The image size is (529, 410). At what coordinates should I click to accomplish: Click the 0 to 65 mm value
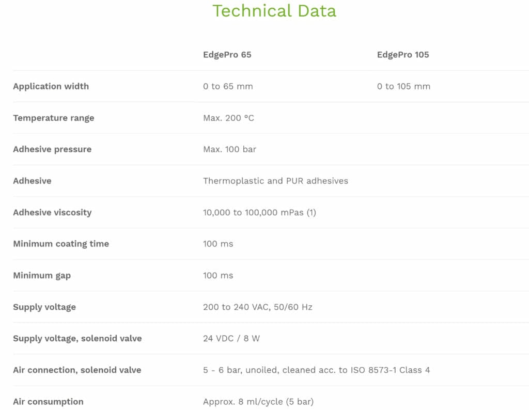(228, 86)
